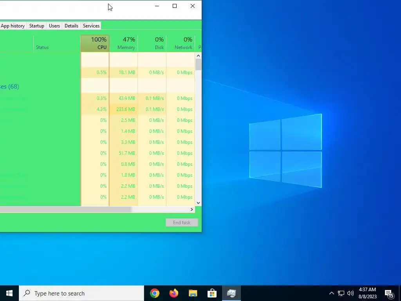Click the taskbar search box

pos(81,293)
